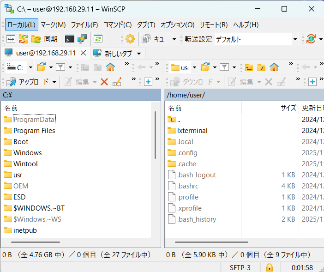
Task: Click the local delete red X icon
Action: tap(104, 82)
